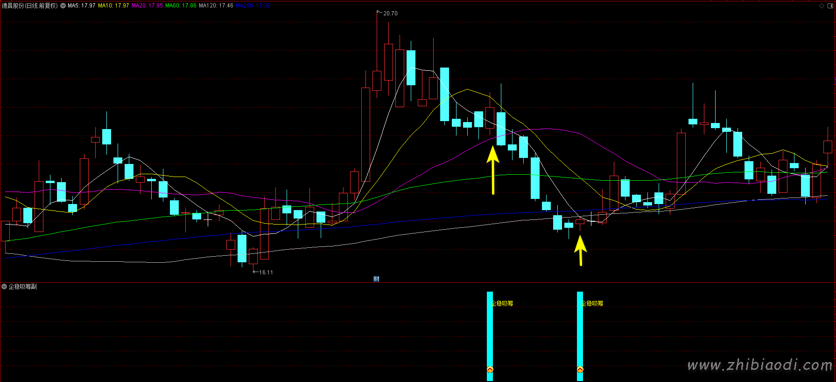
Task: Click the 16.11 low price marker
Action: click(265, 272)
